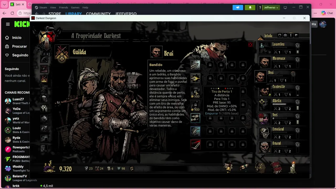Open the red journal book icon
Screen dimensions: 336x189
pyautogui.click(x=276, y=167)
